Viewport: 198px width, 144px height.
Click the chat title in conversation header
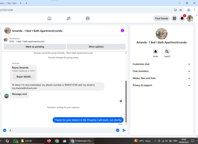pos(37,31)
